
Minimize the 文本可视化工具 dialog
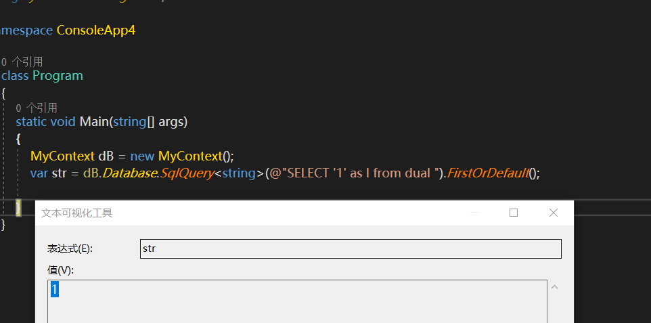[474, 213]
